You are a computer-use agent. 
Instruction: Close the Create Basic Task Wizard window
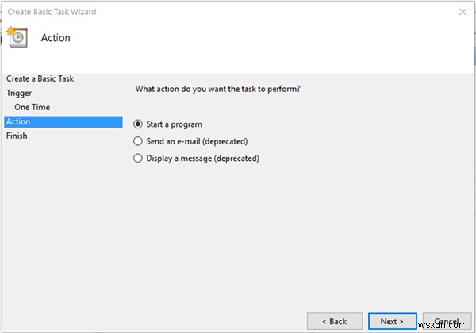(x=462, y=13)
